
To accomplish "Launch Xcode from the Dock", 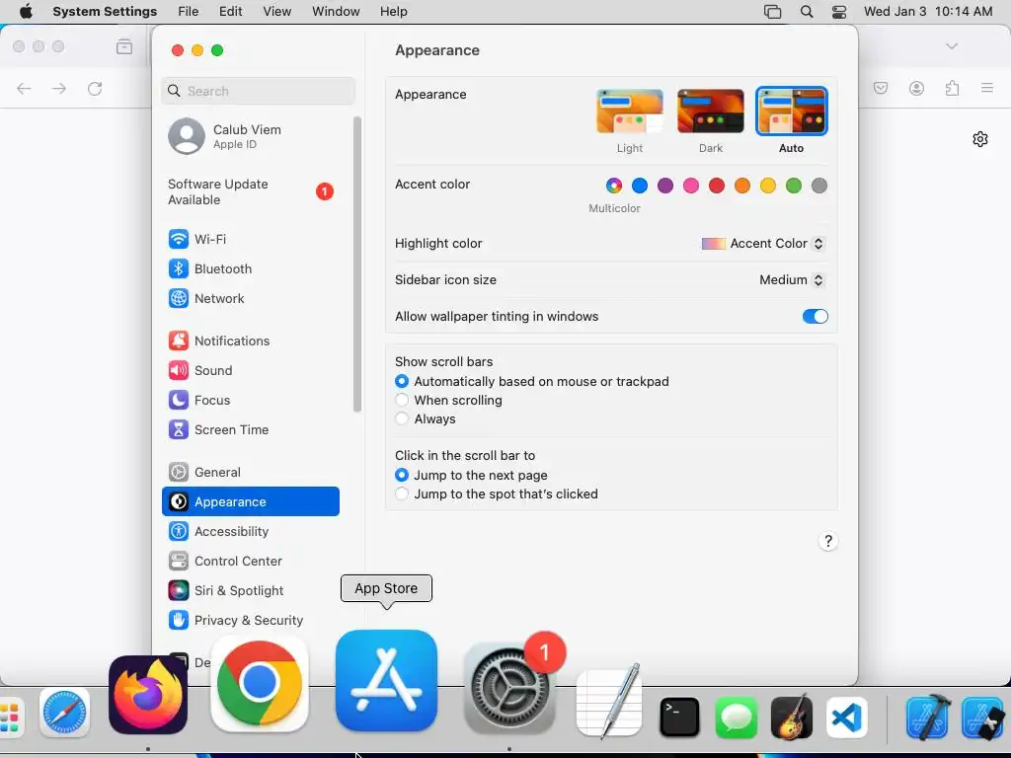I will pos(928,717).
